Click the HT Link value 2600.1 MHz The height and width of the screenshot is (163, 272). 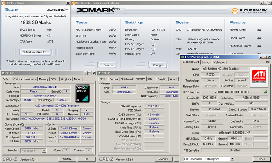[32, 141]
